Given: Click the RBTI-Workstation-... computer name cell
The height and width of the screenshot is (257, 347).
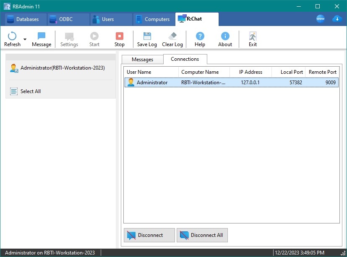Looking at the screenshot, I should tap(203, 83).
